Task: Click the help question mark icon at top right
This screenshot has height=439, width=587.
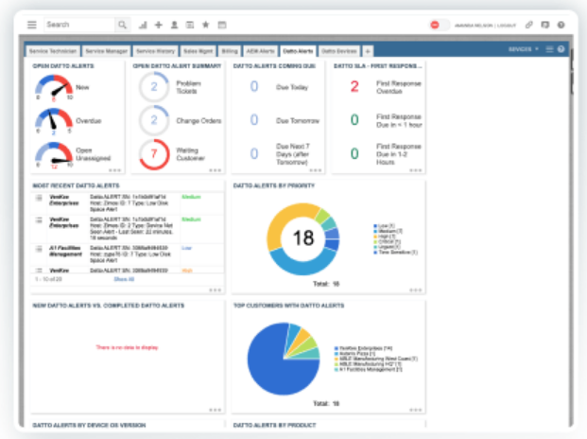Action: pos(561,26)
